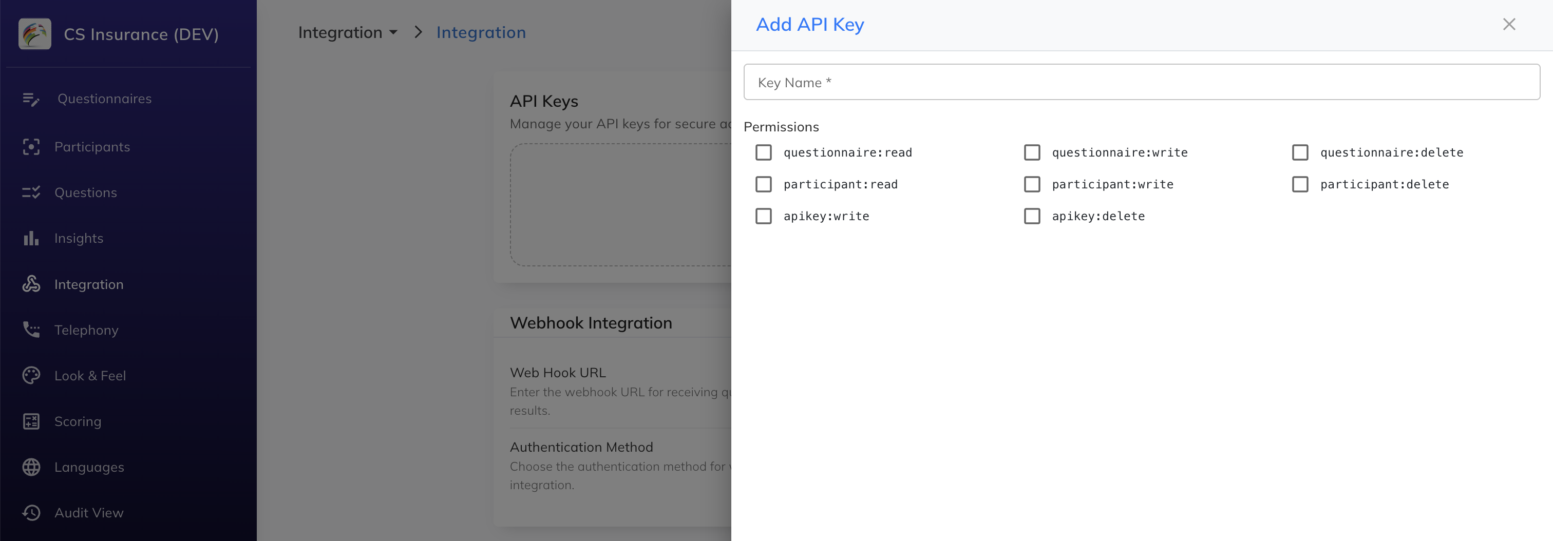Click the Participants sidebar icon

31,147
